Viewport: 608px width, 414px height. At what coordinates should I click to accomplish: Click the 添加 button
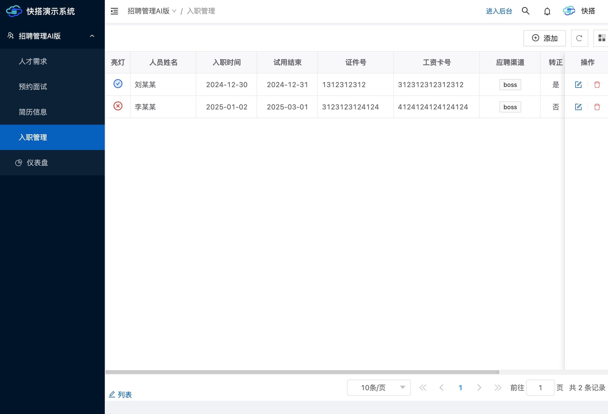pos(544,38)
